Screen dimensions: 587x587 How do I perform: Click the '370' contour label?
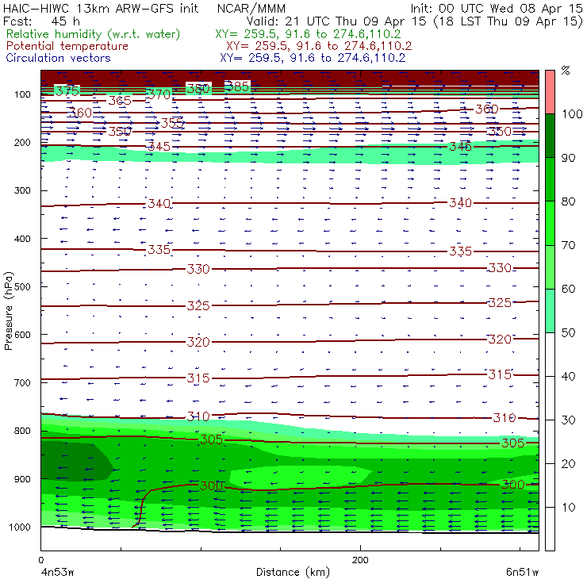click(159, 94)
